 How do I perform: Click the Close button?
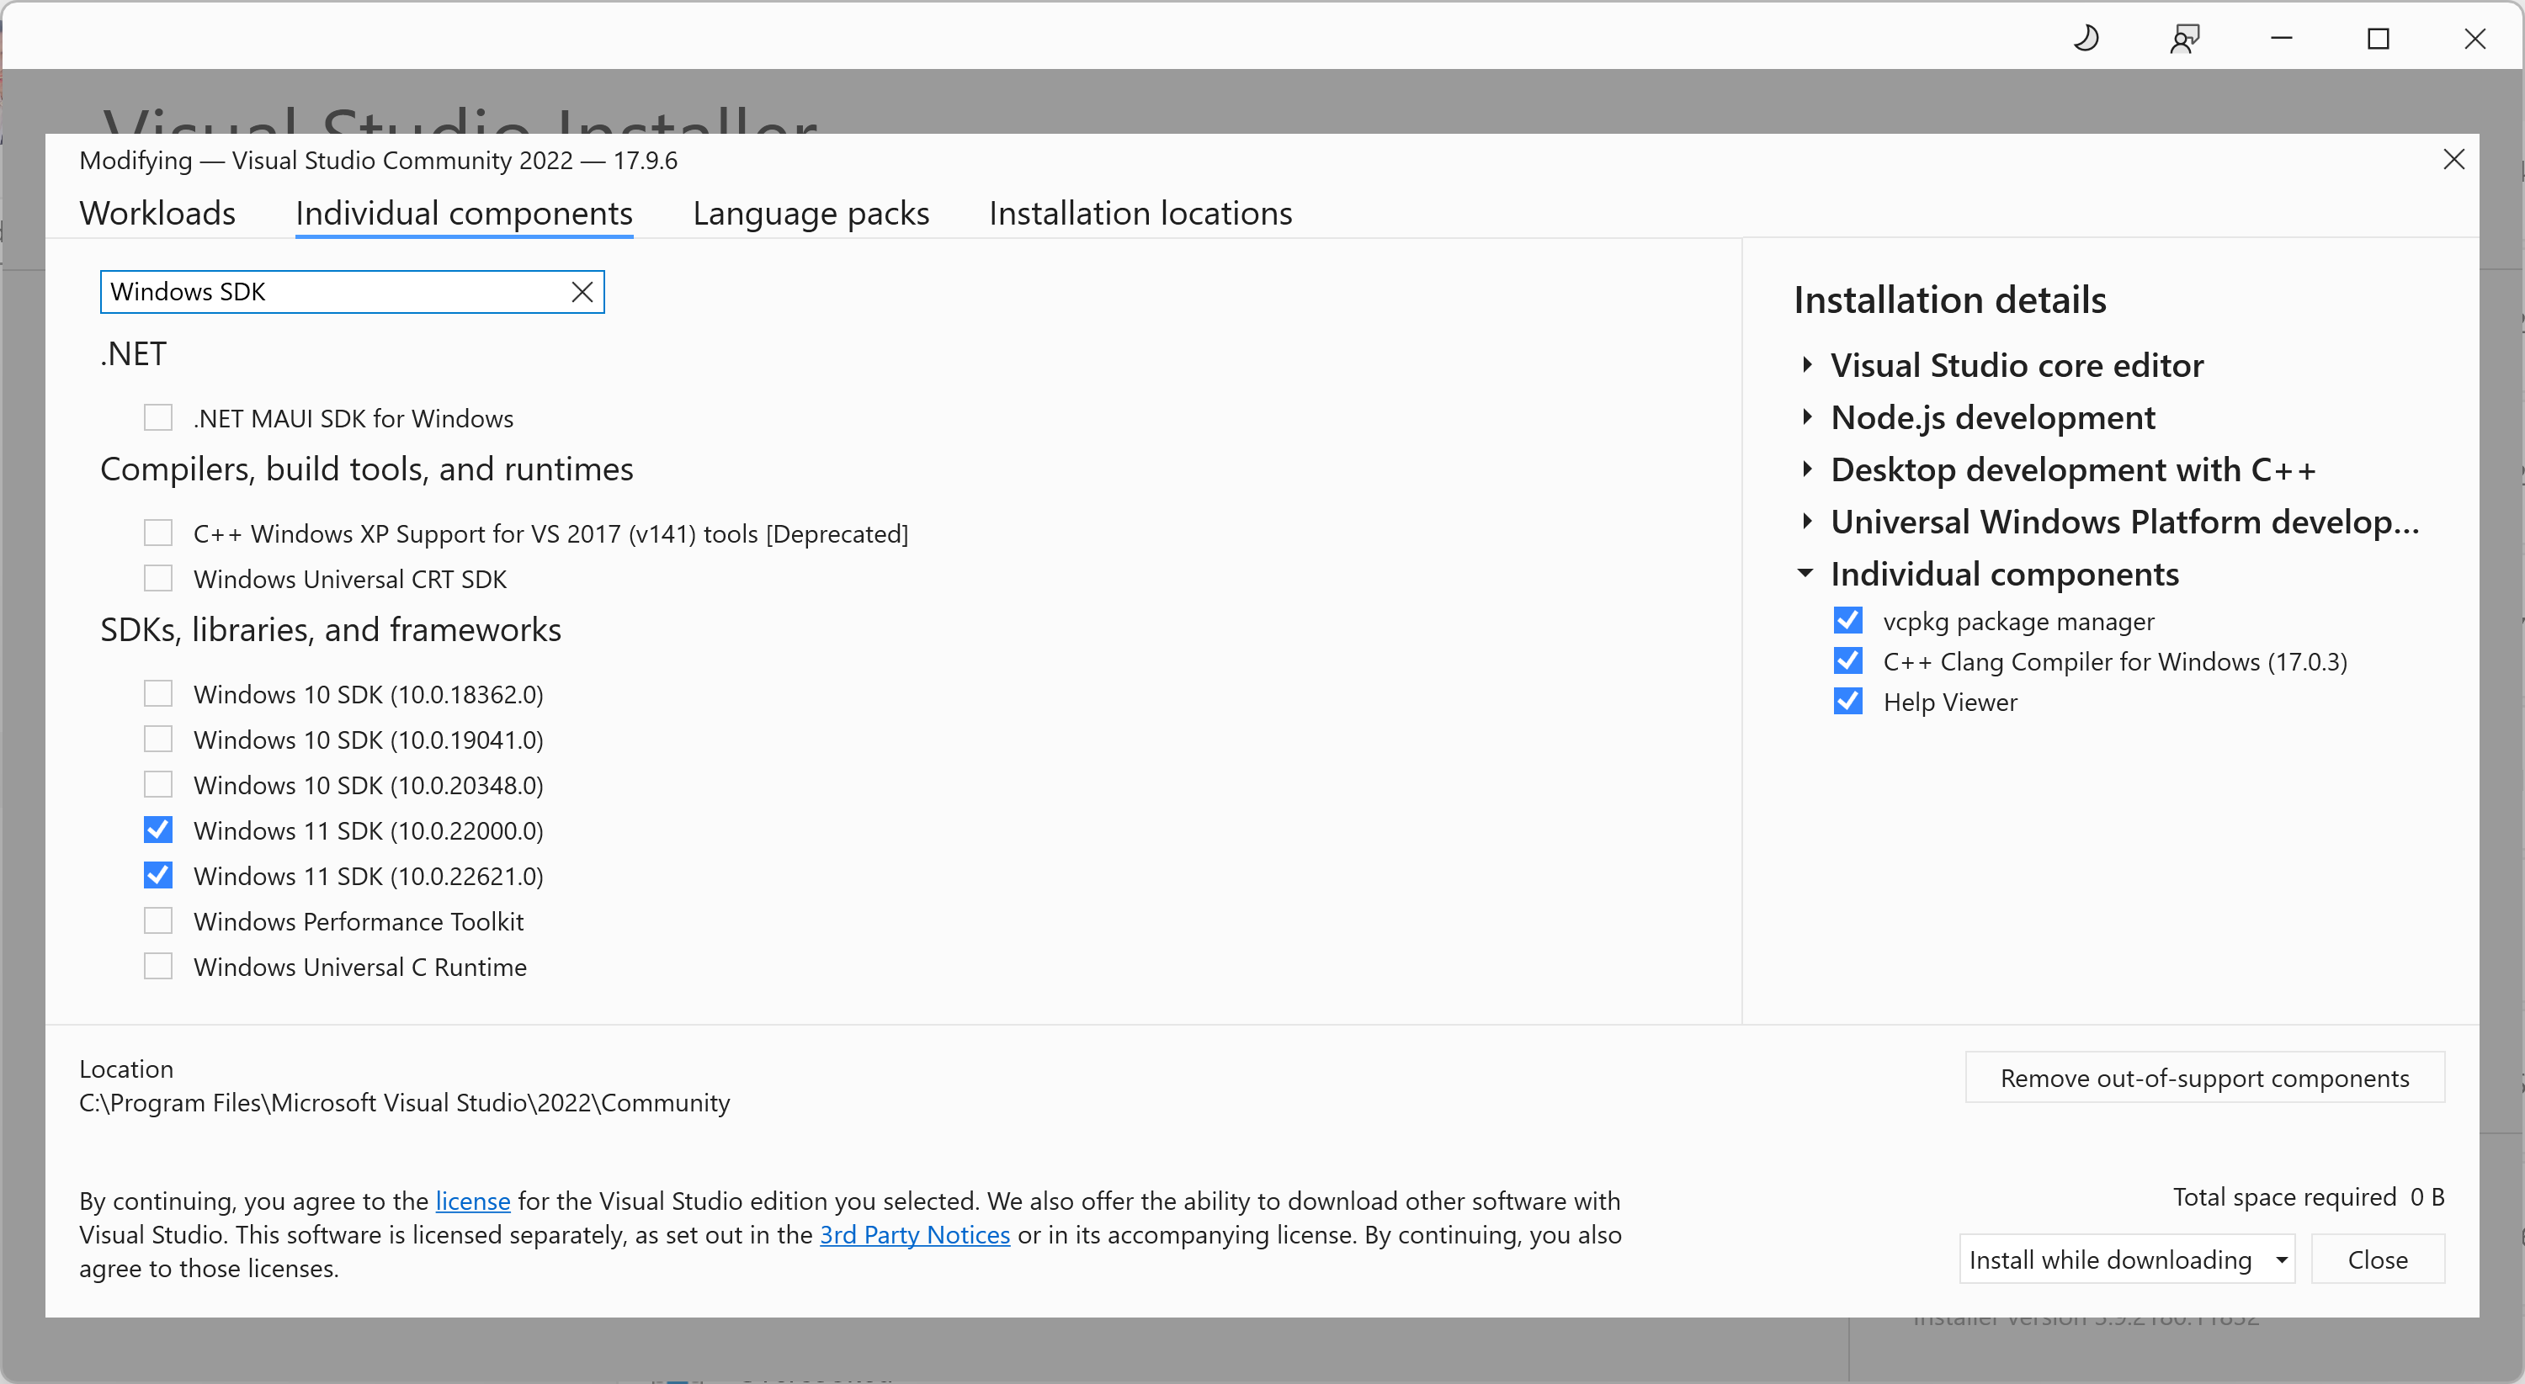pyautogui.click(x=2378, y=1259)
